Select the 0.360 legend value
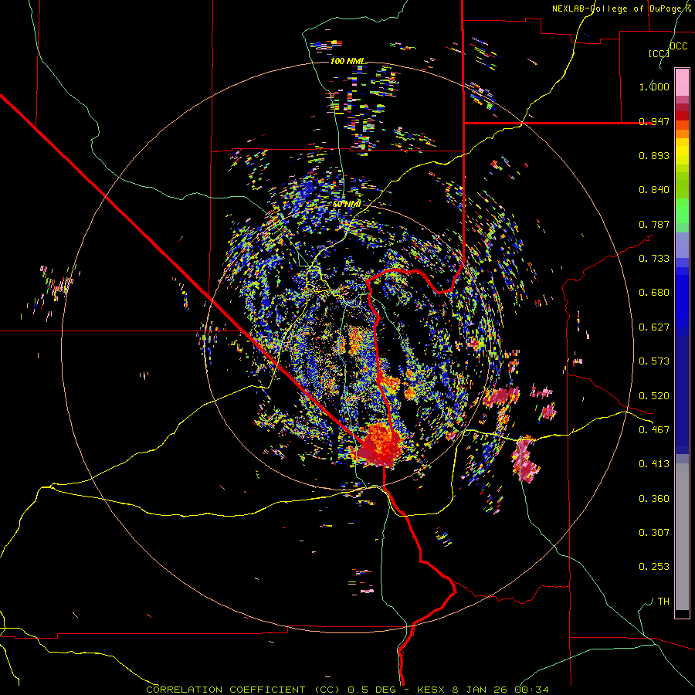 pyautogui.click(x=654, y=499)
